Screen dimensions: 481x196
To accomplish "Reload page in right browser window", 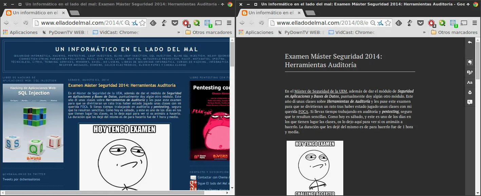I will (261, 23).
